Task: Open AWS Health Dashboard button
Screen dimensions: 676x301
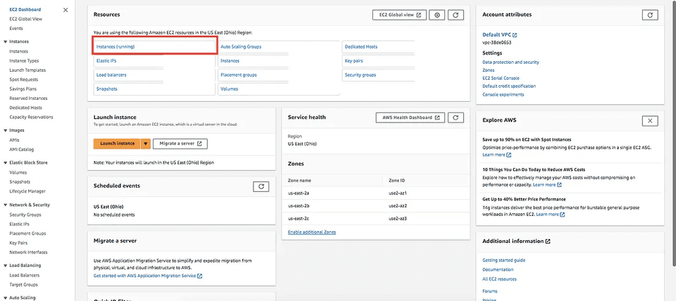Action: 410,117
